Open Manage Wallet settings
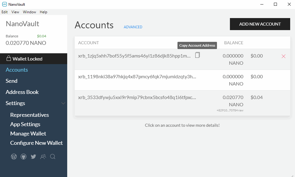 [x=28, y=133]
